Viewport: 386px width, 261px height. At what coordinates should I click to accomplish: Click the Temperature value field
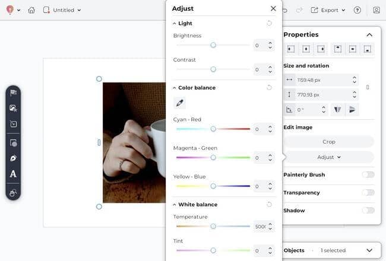click(x=260, y=227)
